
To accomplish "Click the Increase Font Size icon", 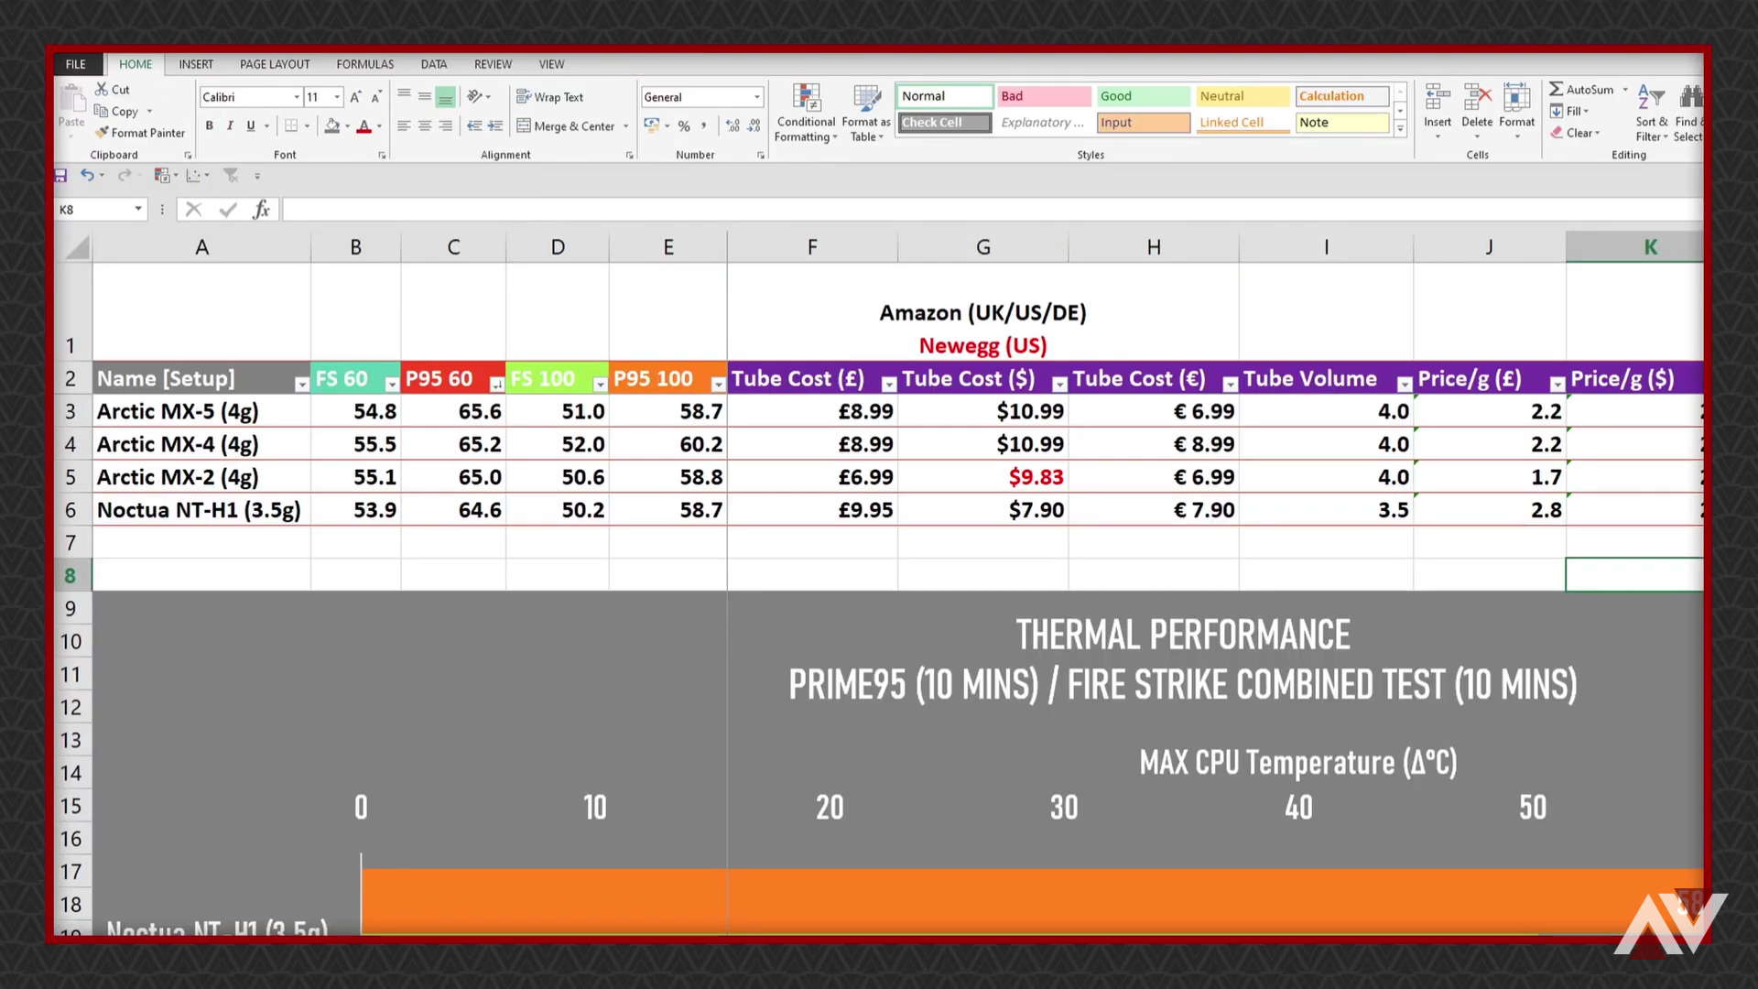I will click(355, 97).
